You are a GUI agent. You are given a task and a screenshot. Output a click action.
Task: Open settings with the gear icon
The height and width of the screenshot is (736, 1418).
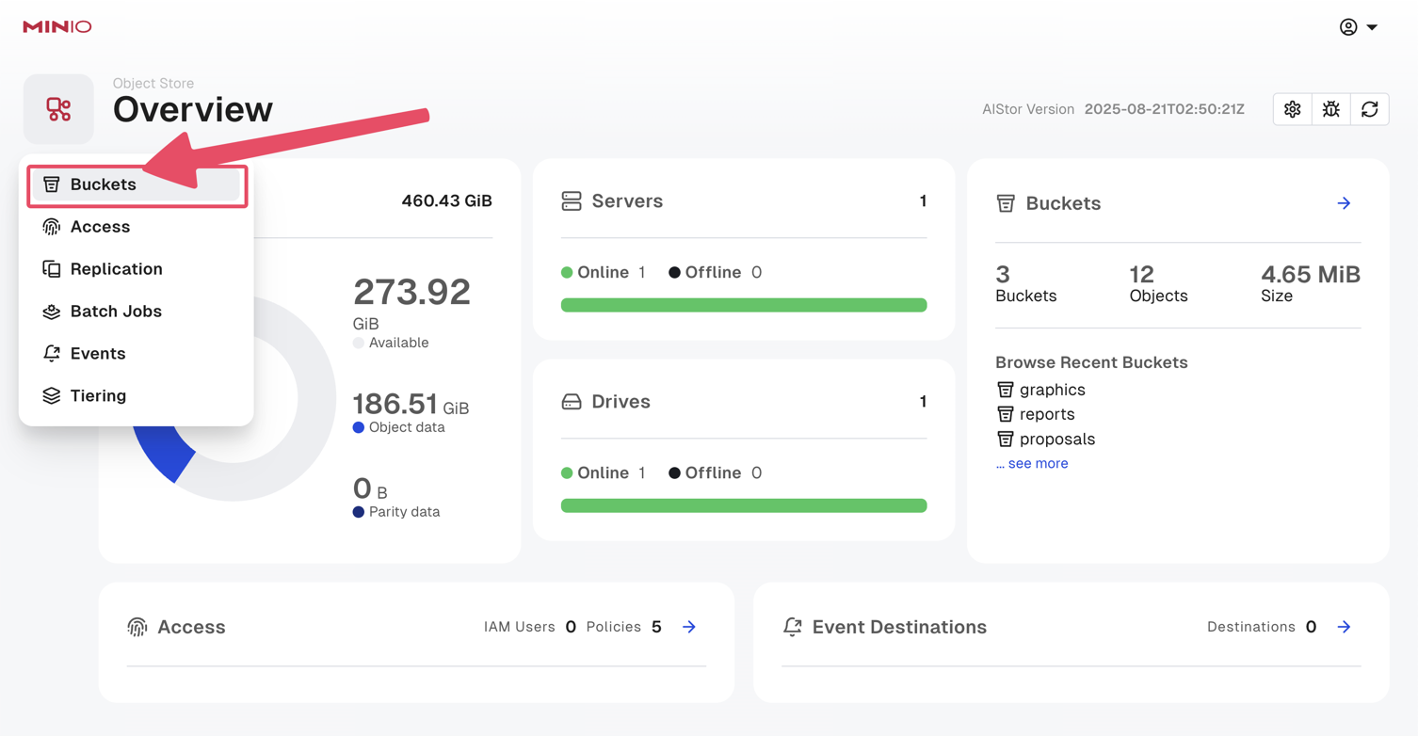1292,109
